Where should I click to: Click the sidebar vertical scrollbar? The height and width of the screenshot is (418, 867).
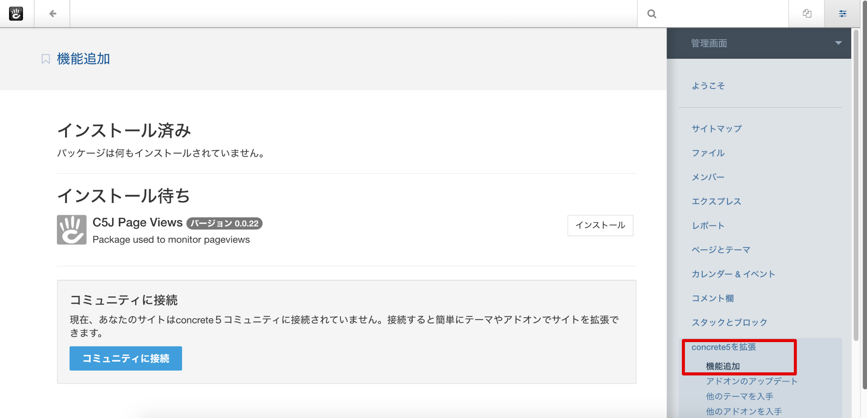[856, 181]
